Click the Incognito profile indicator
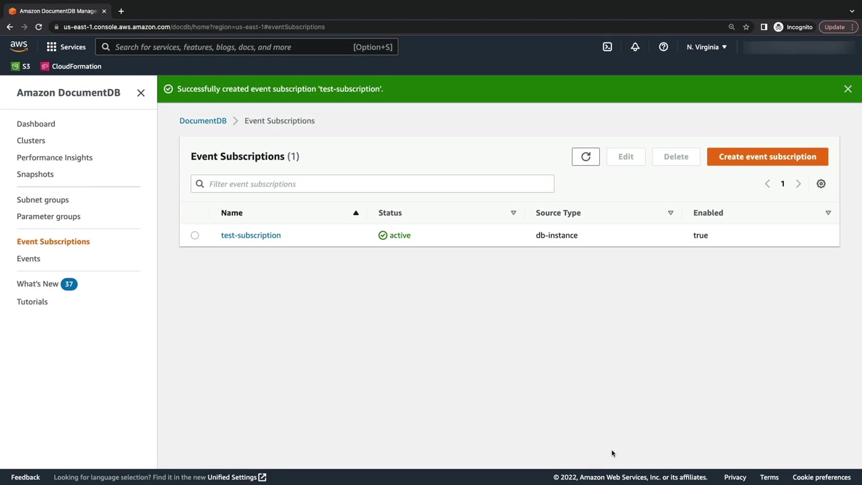 point(793,27)
